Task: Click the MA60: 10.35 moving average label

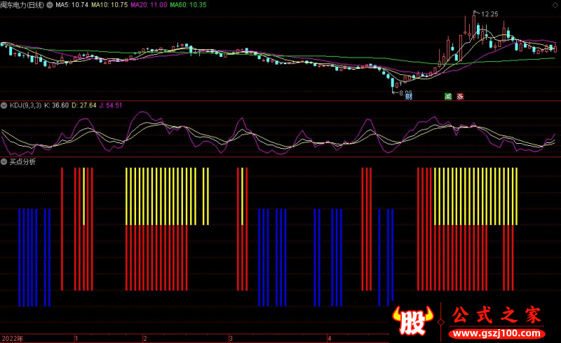Action: pos(188,5)
